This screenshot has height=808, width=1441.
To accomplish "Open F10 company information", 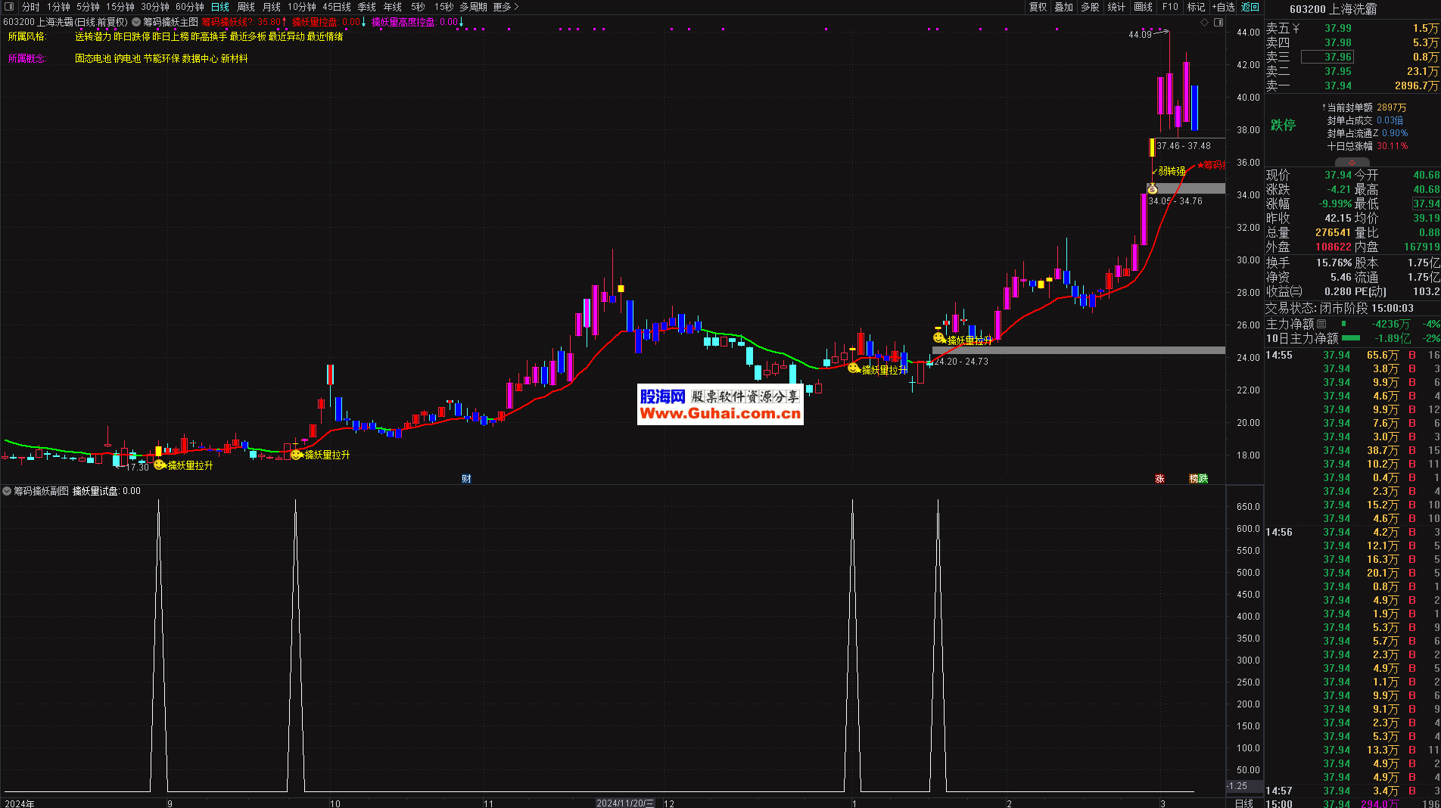I will coord(1170,7).
